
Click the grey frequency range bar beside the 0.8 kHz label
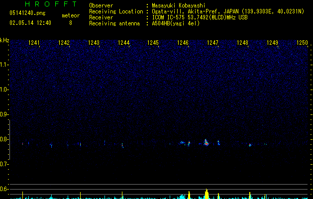point(9,140)
